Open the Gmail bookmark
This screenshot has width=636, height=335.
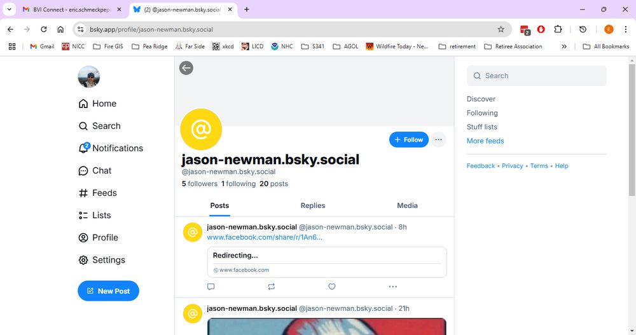[42, 46]
